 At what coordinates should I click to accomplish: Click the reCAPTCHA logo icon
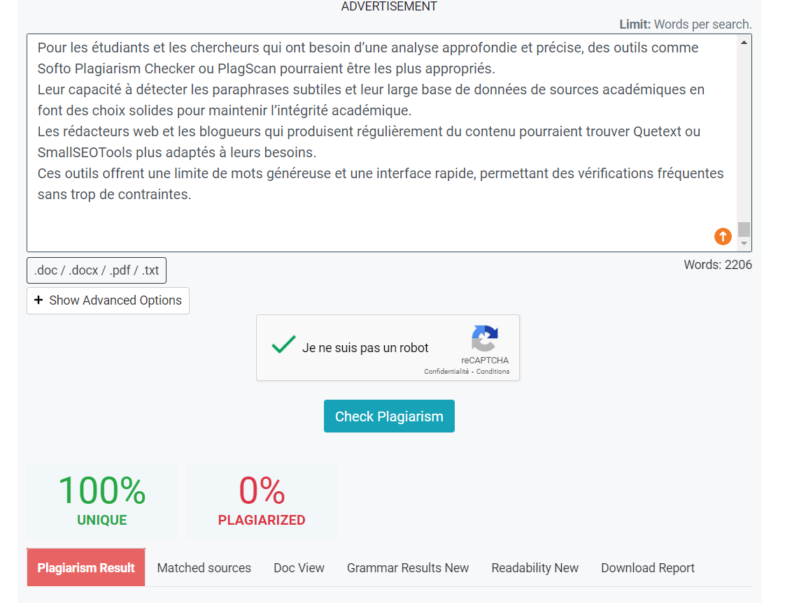tap(485, 338)
